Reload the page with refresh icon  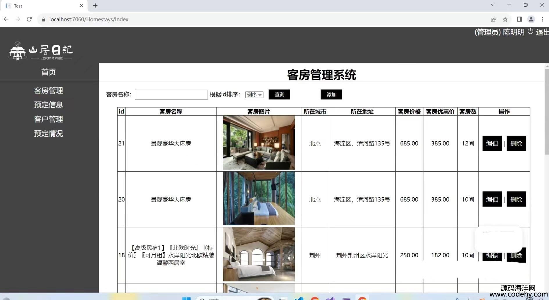pyautogui.click(x=29, y=19)
